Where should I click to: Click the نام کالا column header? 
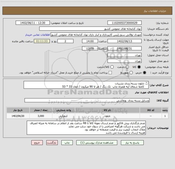pyautogui.click(x=107, y=110)
